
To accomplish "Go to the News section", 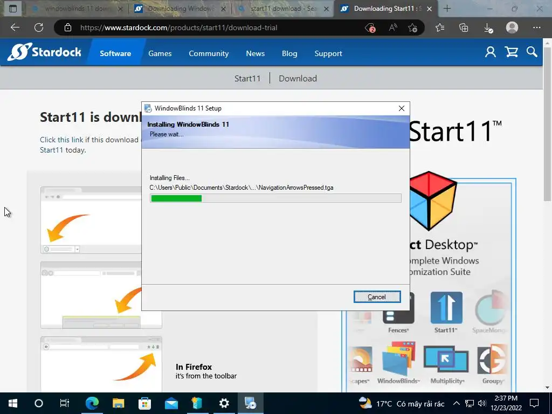I will point(255,53).
